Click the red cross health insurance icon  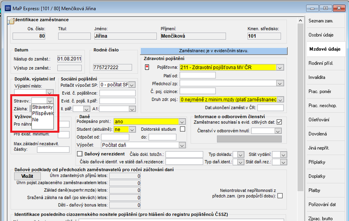147,67
